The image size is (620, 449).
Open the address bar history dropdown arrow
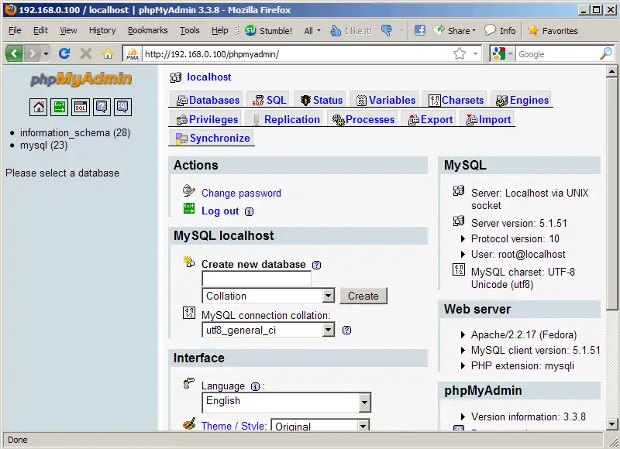pos(475,53)
